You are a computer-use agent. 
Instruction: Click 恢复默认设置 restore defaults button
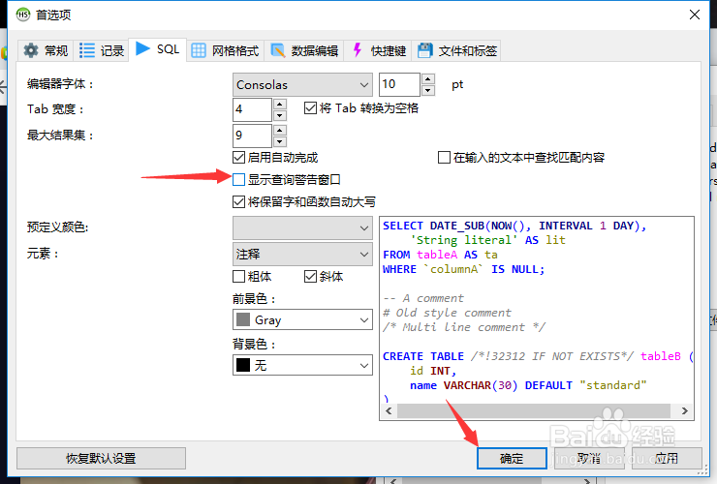click(101, 459)
